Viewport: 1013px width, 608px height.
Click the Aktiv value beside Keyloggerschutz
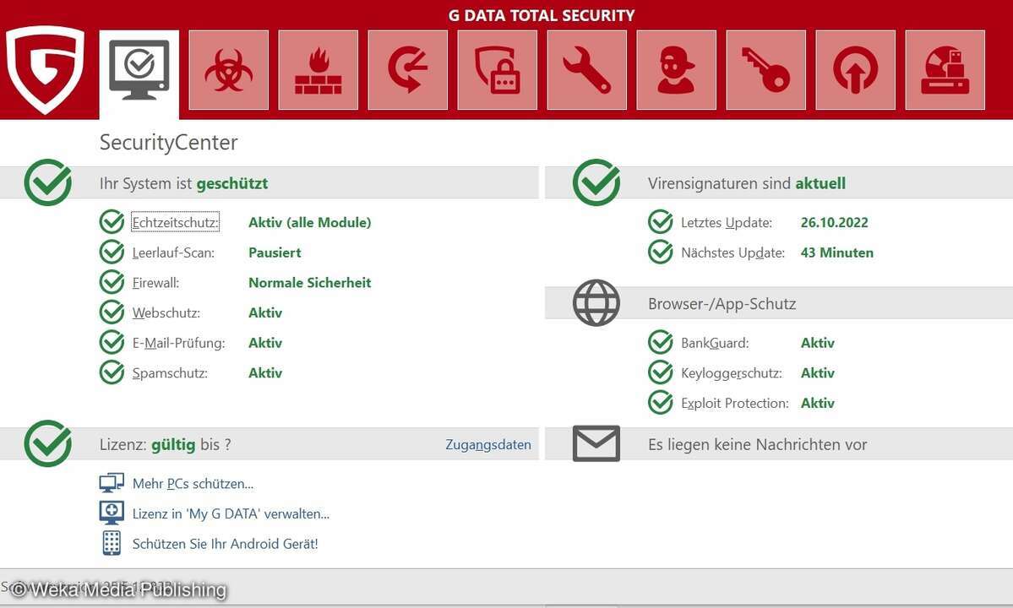[818, 373]
